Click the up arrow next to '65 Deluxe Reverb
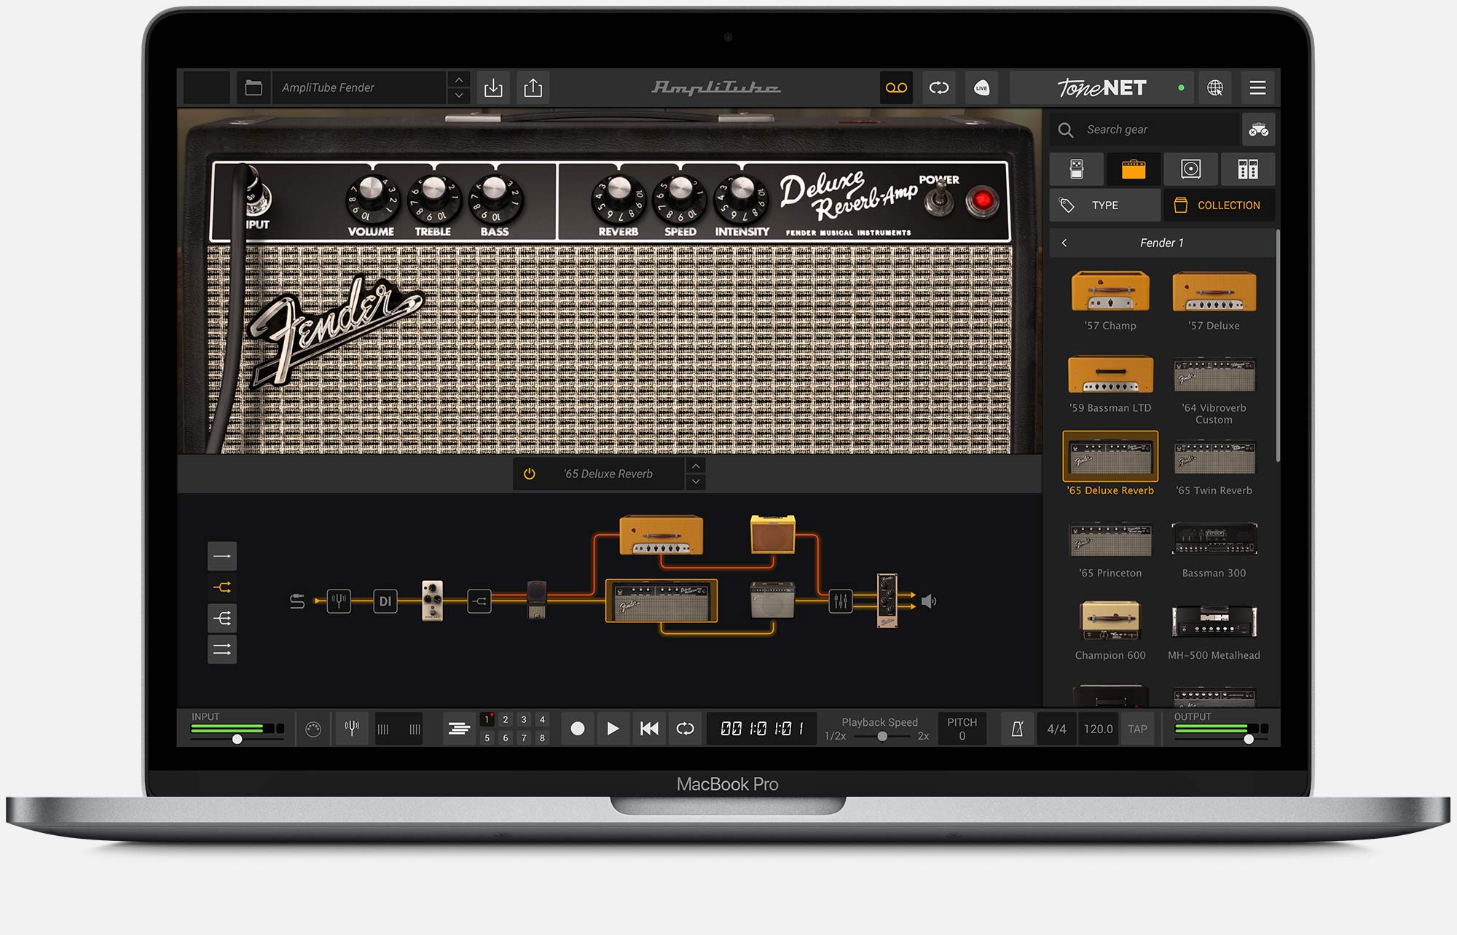Screen dimensions: 1457x935 pos(696,466)
